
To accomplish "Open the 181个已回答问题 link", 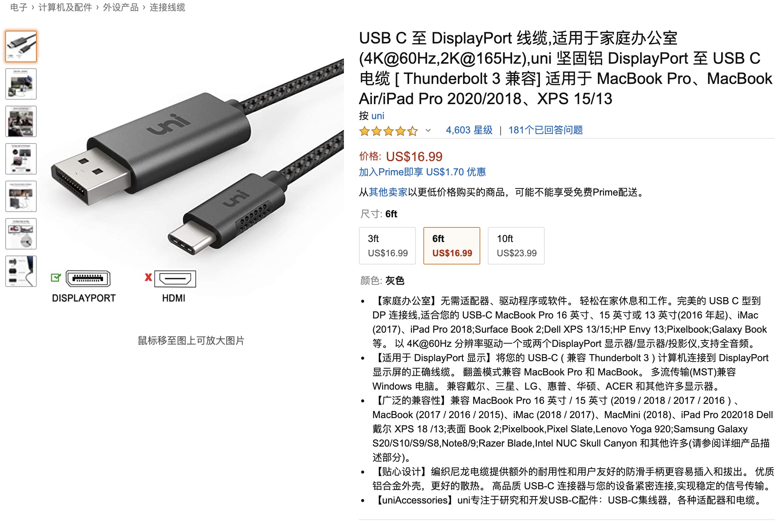I will point(545,130).
